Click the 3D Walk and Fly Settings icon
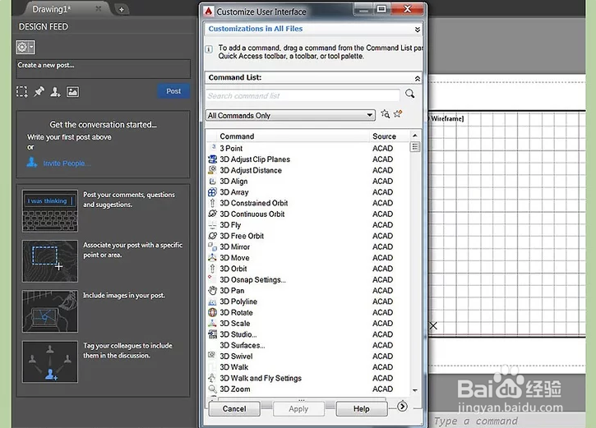Viewport: 596px width, 428px height. click(212, 378)
